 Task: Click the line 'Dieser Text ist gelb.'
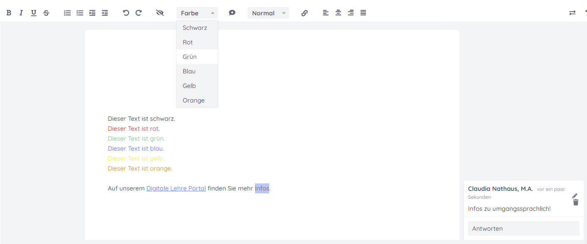[x=136, y=159]
